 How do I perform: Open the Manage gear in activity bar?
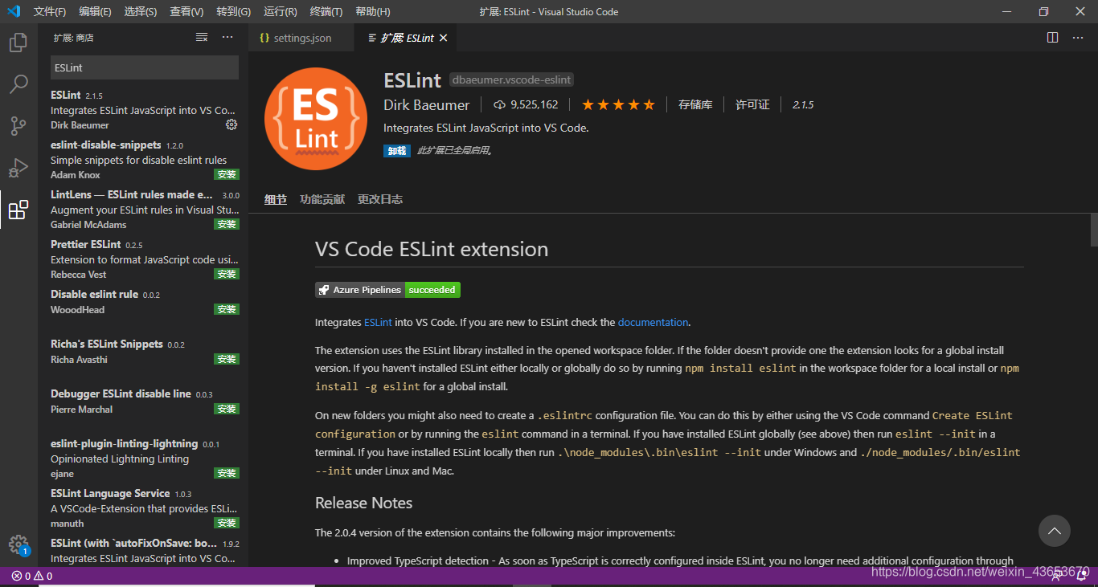coord(18,544)
